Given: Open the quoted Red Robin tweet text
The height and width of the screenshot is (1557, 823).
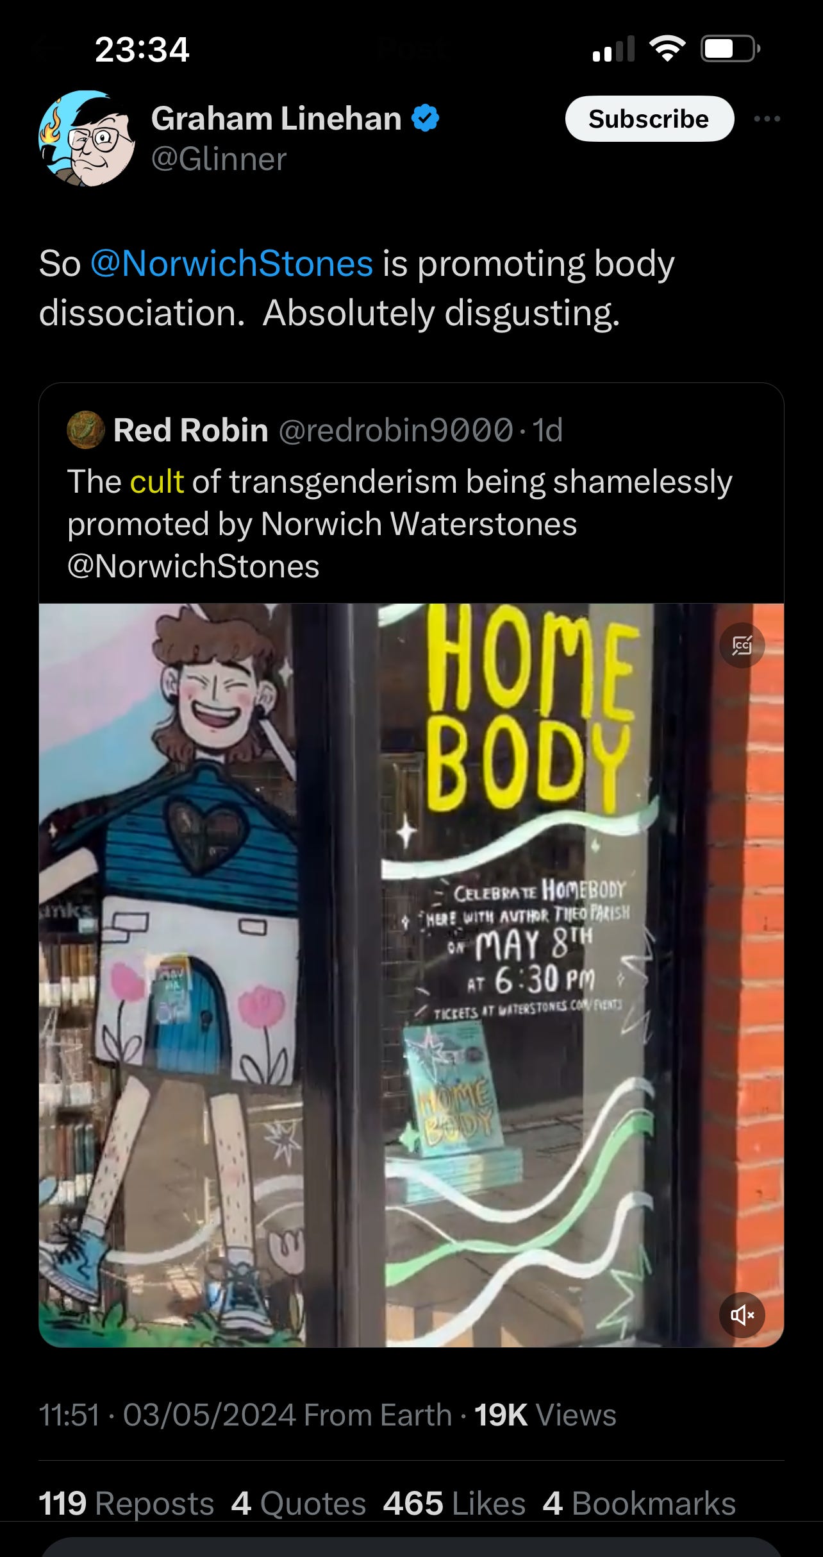Looking at the screenshot, I should [x=399, y=523].
